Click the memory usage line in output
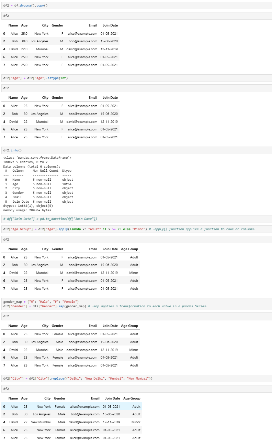Image resolution: width=272 pixels, height=447 pixels. pyautogui.click(x=27, y=210)
